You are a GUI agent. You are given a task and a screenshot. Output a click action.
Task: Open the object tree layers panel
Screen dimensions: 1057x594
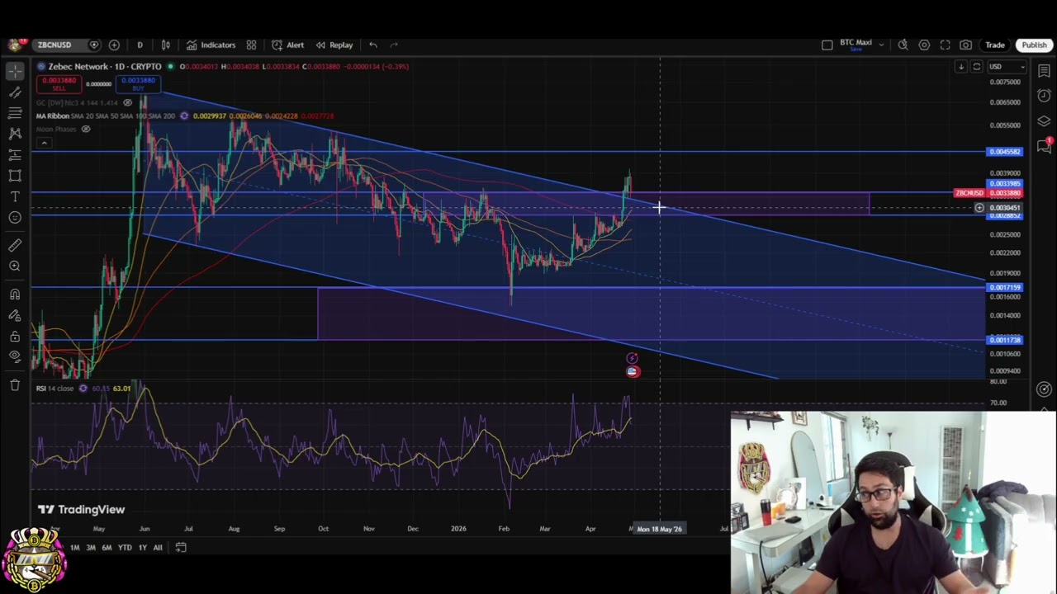(x=1044, y=121)
